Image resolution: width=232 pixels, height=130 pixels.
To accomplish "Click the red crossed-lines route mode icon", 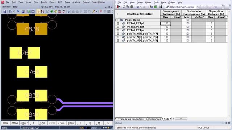I will (42, 11).
